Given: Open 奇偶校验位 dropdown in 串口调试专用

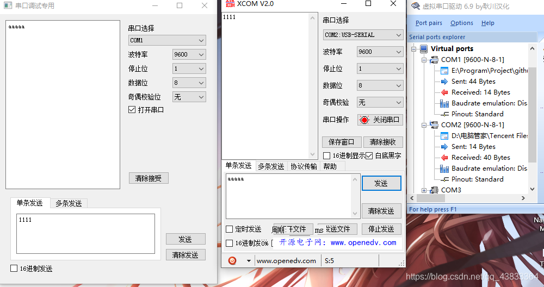Looking at the screenshot, I should click(189, 97).
